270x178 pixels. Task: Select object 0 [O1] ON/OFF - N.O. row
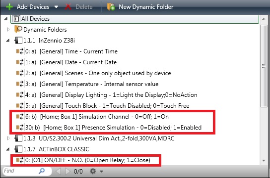[x=88, y=160]
